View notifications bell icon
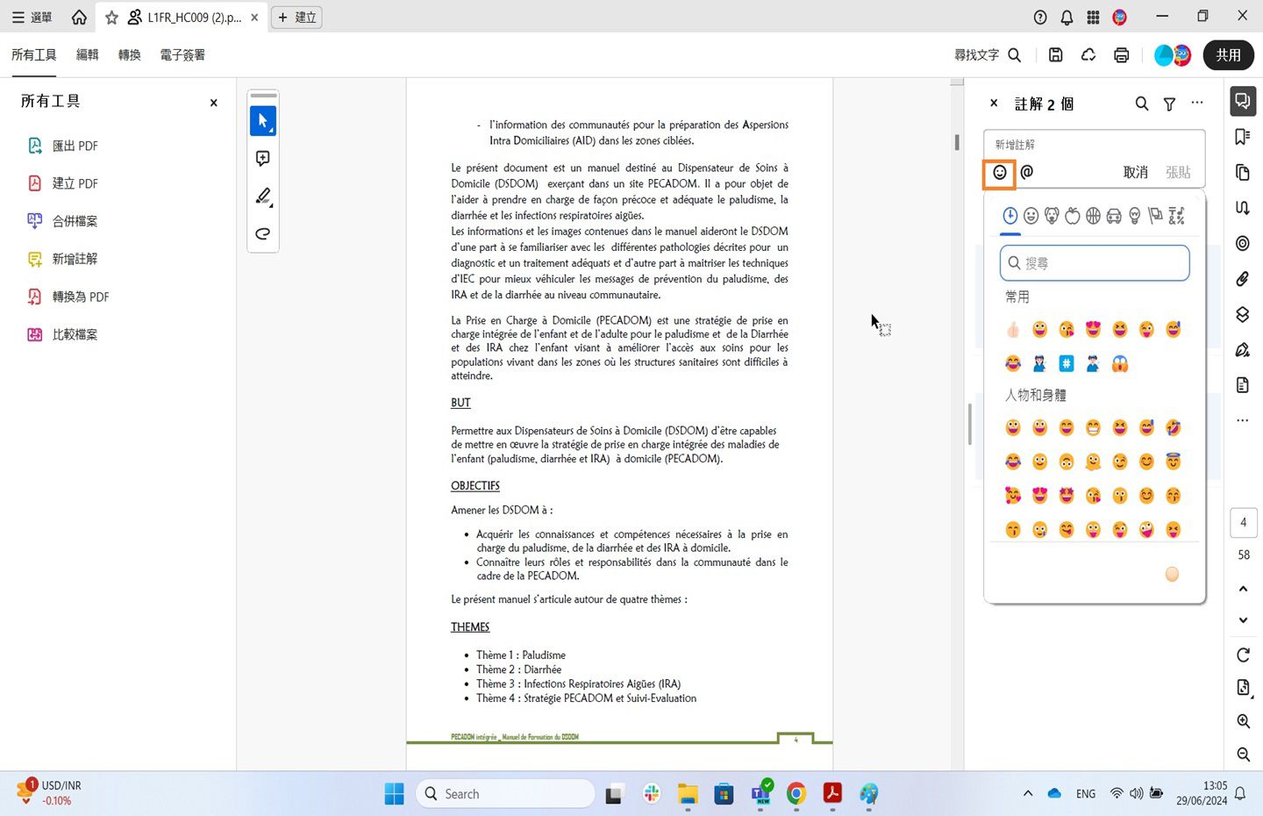The image size is (1263, 816). (x=1067, y=17)
